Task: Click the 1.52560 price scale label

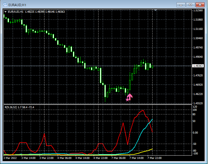Action: click(198, 10)
